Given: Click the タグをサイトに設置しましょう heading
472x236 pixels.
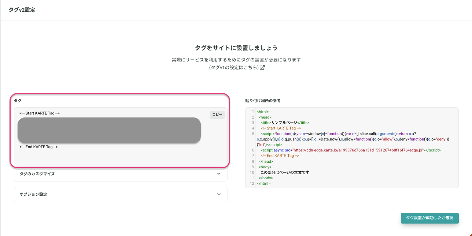Looking at the screenshot, I should click(236, 48).
